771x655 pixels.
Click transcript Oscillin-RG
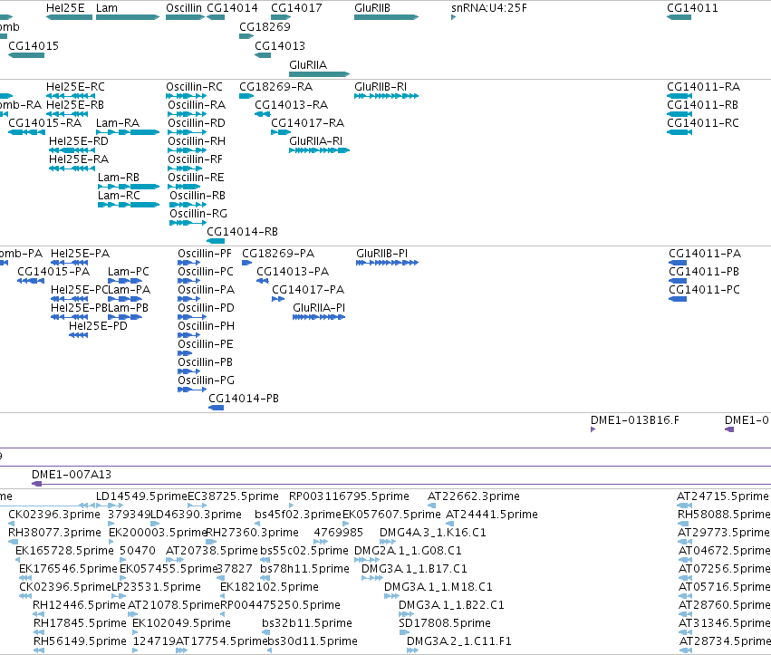[x=198, y=214]
